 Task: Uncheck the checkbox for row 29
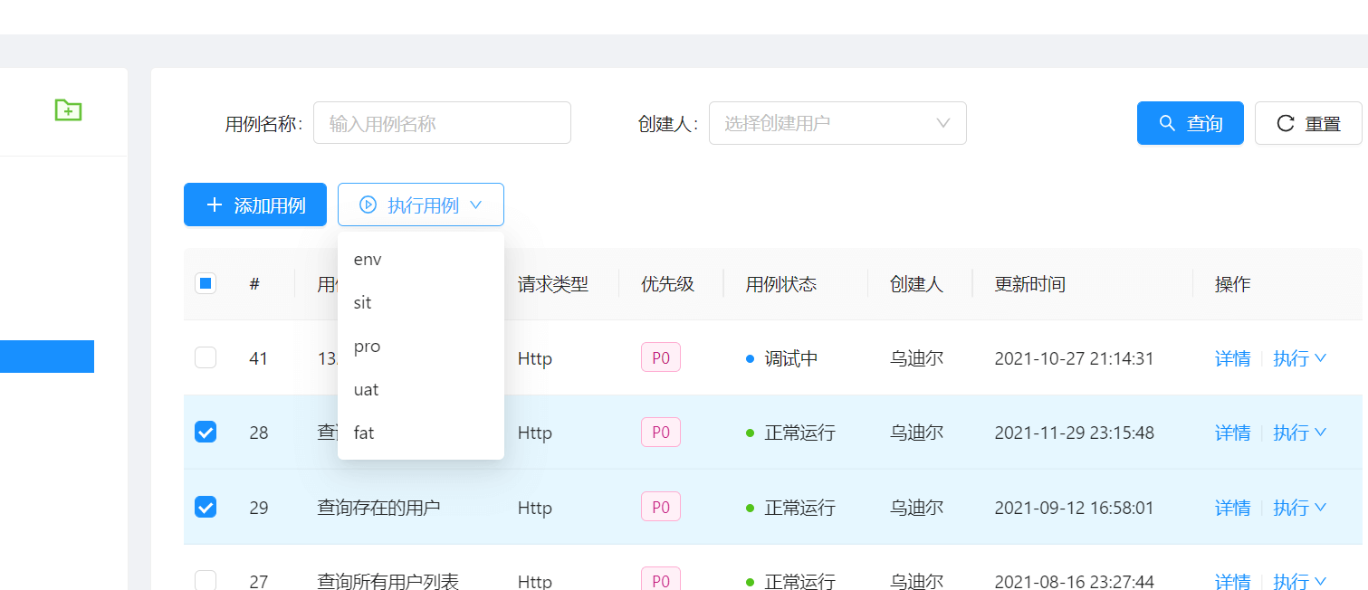[x=206, y=507]
